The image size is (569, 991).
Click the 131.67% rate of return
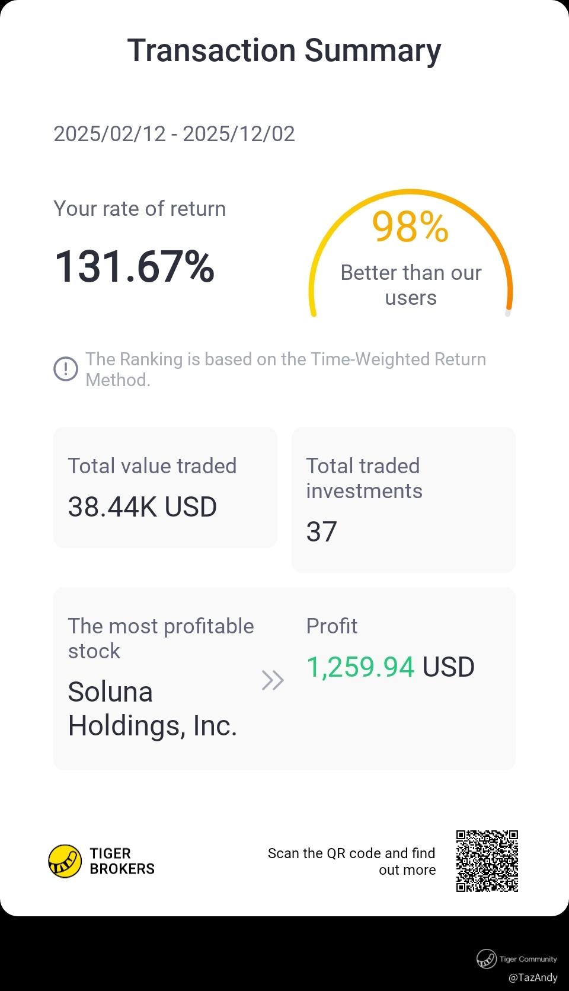[135, 266]
